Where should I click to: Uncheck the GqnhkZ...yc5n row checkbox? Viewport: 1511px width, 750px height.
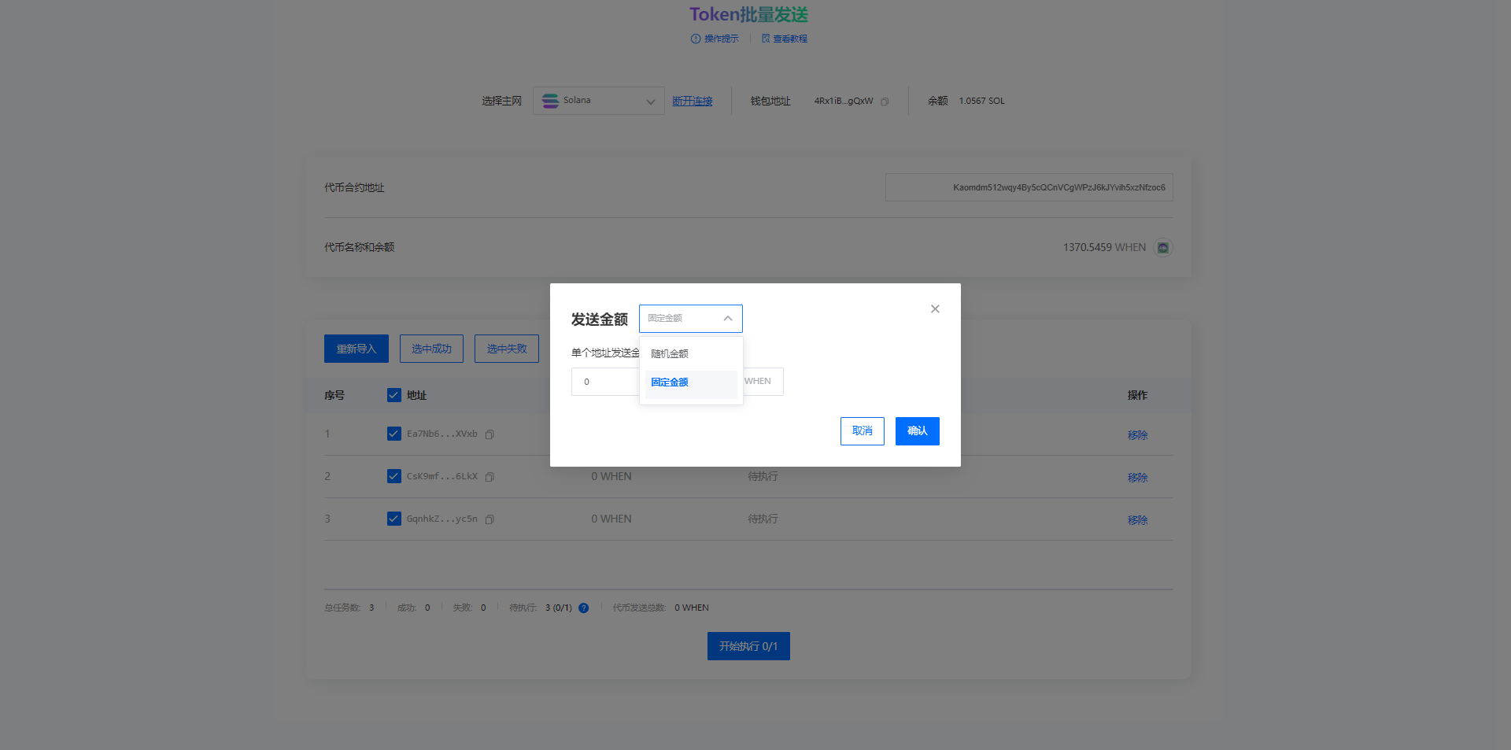[394, 519]
